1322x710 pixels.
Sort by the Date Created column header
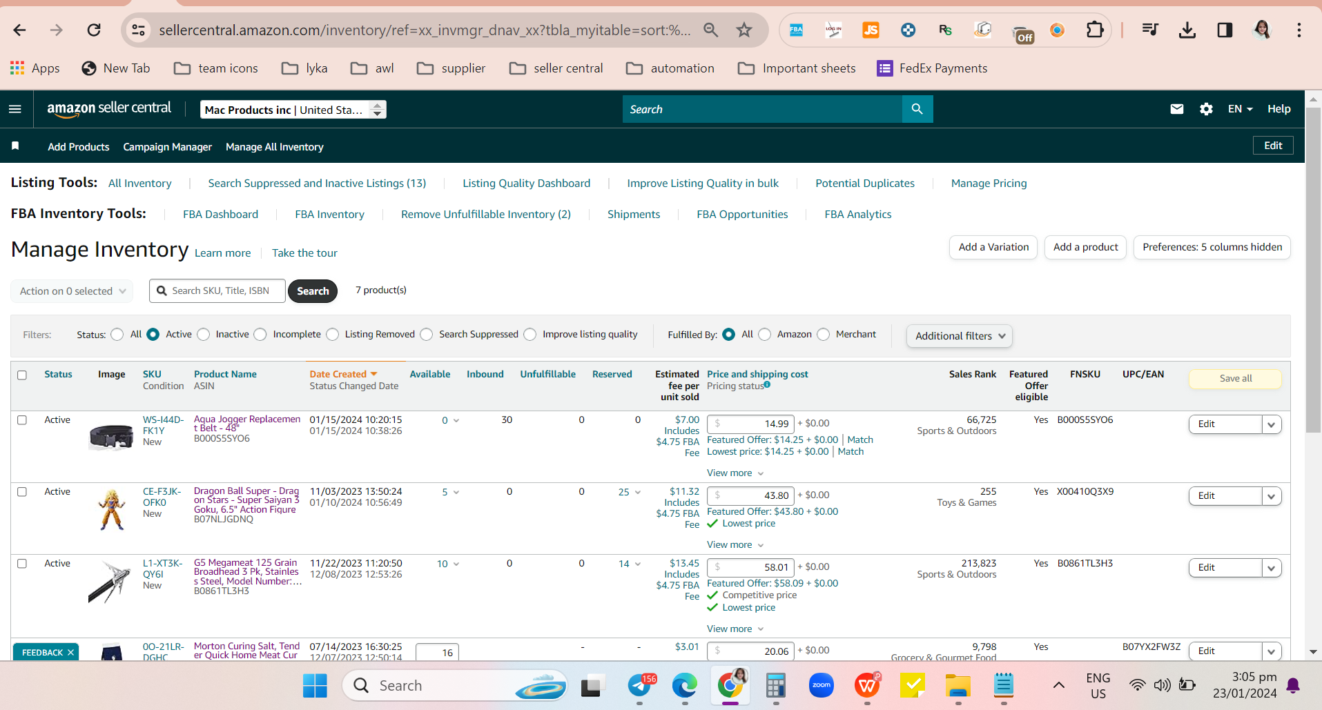(x=343, y=374)
